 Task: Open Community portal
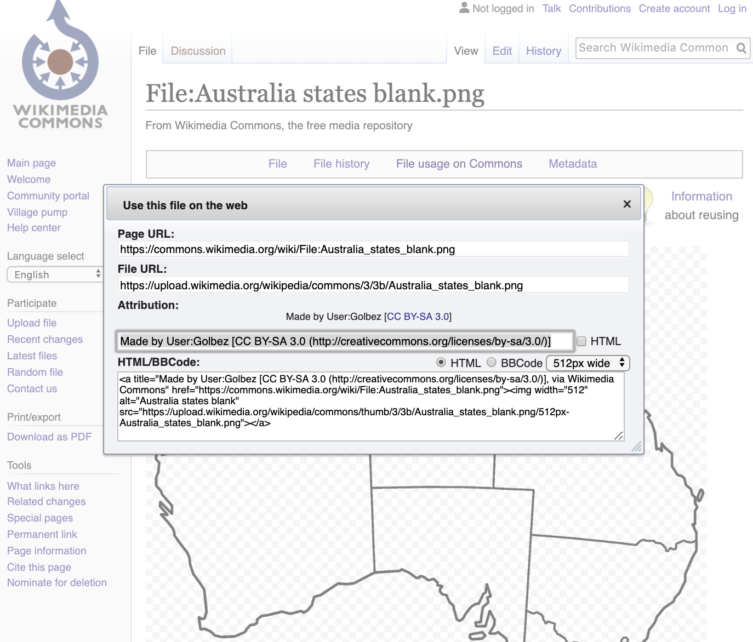tap(48, 196)
